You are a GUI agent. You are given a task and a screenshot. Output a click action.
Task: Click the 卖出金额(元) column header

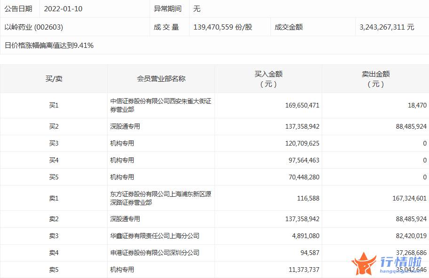(376, 79)
